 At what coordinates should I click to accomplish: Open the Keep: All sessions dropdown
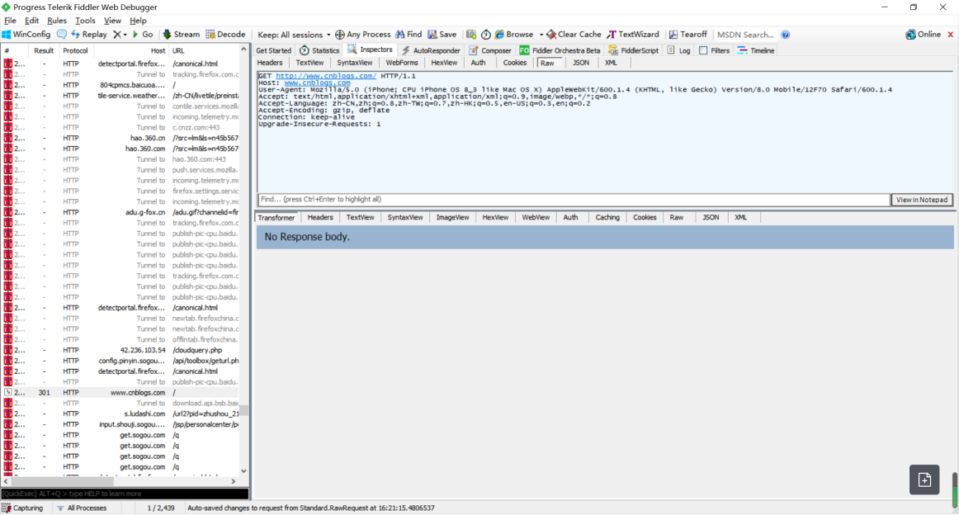(294, 35)
